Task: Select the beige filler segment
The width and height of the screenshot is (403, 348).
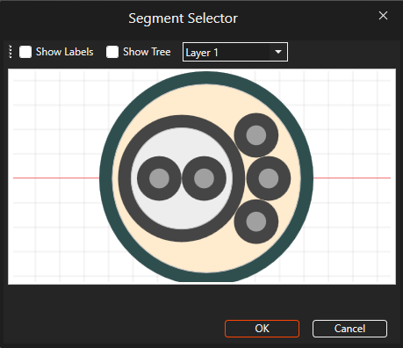Action: [206, 99]
